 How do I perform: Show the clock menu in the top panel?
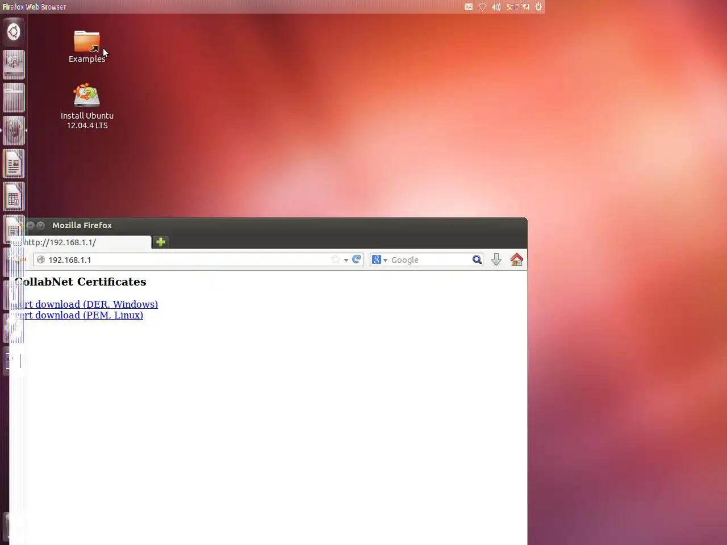point(517,7)
